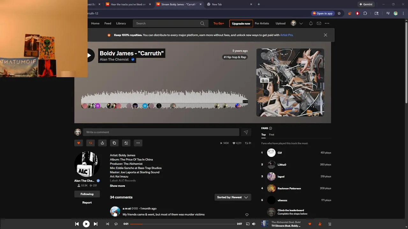Click the Report button
This screenshot has height=229, width=408.
coord(87,203)
